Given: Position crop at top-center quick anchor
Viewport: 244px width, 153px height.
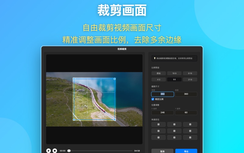Looking at the screenshot, I should (x=174, y=125).
